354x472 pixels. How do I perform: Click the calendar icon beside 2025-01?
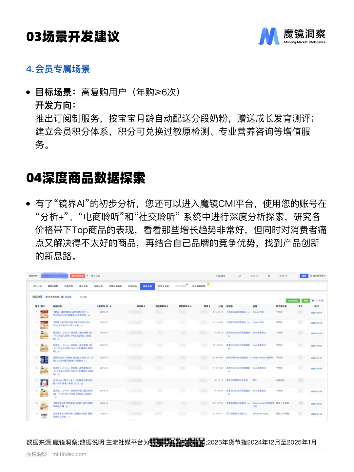tap(240, 276)
